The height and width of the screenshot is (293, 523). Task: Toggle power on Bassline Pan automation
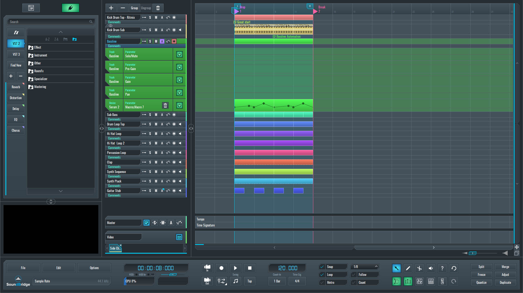pos(179,93)
